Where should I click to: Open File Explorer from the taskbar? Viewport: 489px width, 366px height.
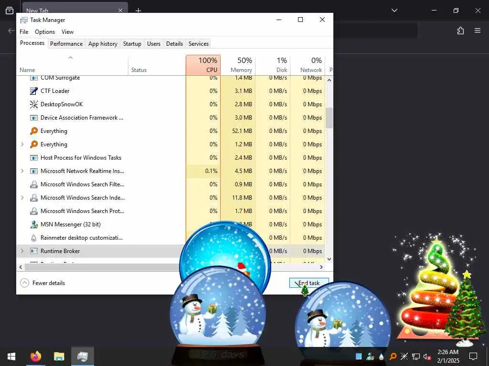tap(59, 356)
